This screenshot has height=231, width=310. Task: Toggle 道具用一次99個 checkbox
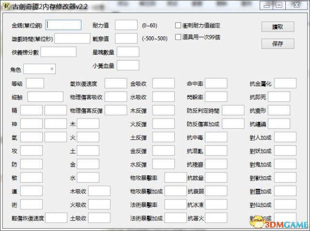click(x=178, y=37)
